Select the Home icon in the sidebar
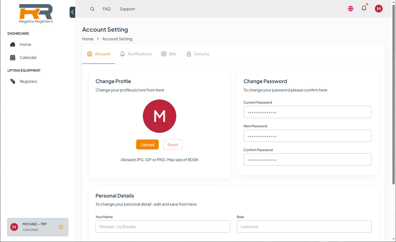This screenshot has height=242, width=396. 13,44
